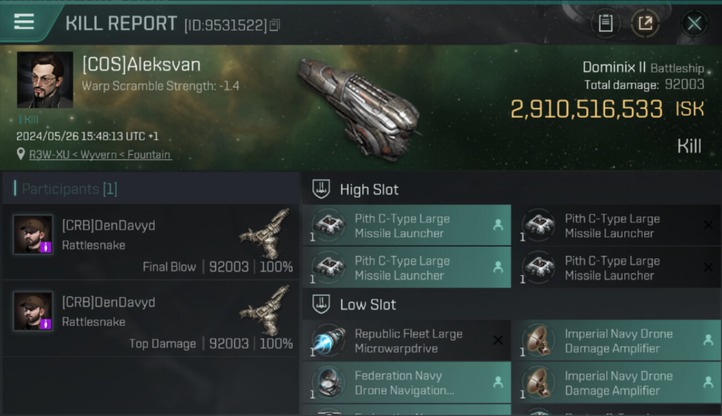This screenshot has width=722, height=416.
Task: Copy the kill report ID
Action: click(x=275, y=25)
